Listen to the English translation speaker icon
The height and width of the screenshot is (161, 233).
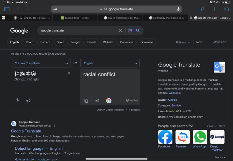pos(97,101)
